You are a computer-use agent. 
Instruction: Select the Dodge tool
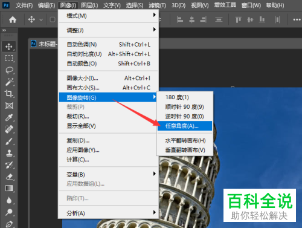coord(9,212)
